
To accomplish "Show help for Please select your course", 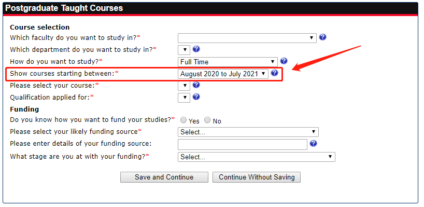I will (x=196, y=85).
